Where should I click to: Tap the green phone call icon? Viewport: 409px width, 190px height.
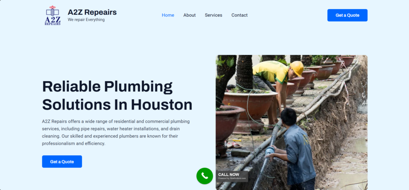pos(205,176)
